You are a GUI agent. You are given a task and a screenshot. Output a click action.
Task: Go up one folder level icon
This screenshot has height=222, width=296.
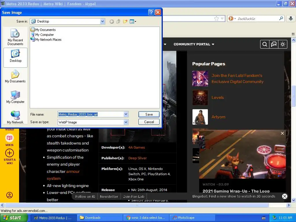point(118,21)
